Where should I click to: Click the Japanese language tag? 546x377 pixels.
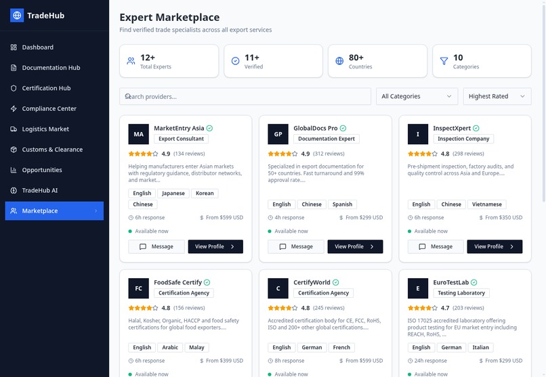[x=173, y=194]
